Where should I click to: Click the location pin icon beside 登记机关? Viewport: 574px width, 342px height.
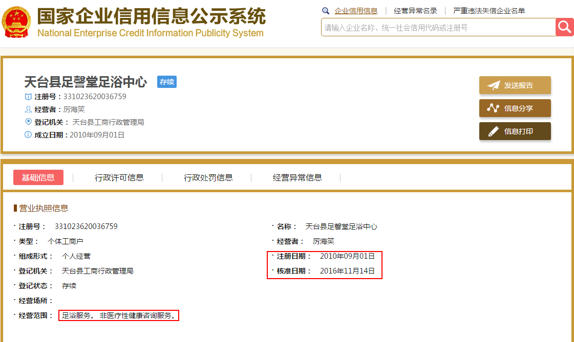[28, 122]
